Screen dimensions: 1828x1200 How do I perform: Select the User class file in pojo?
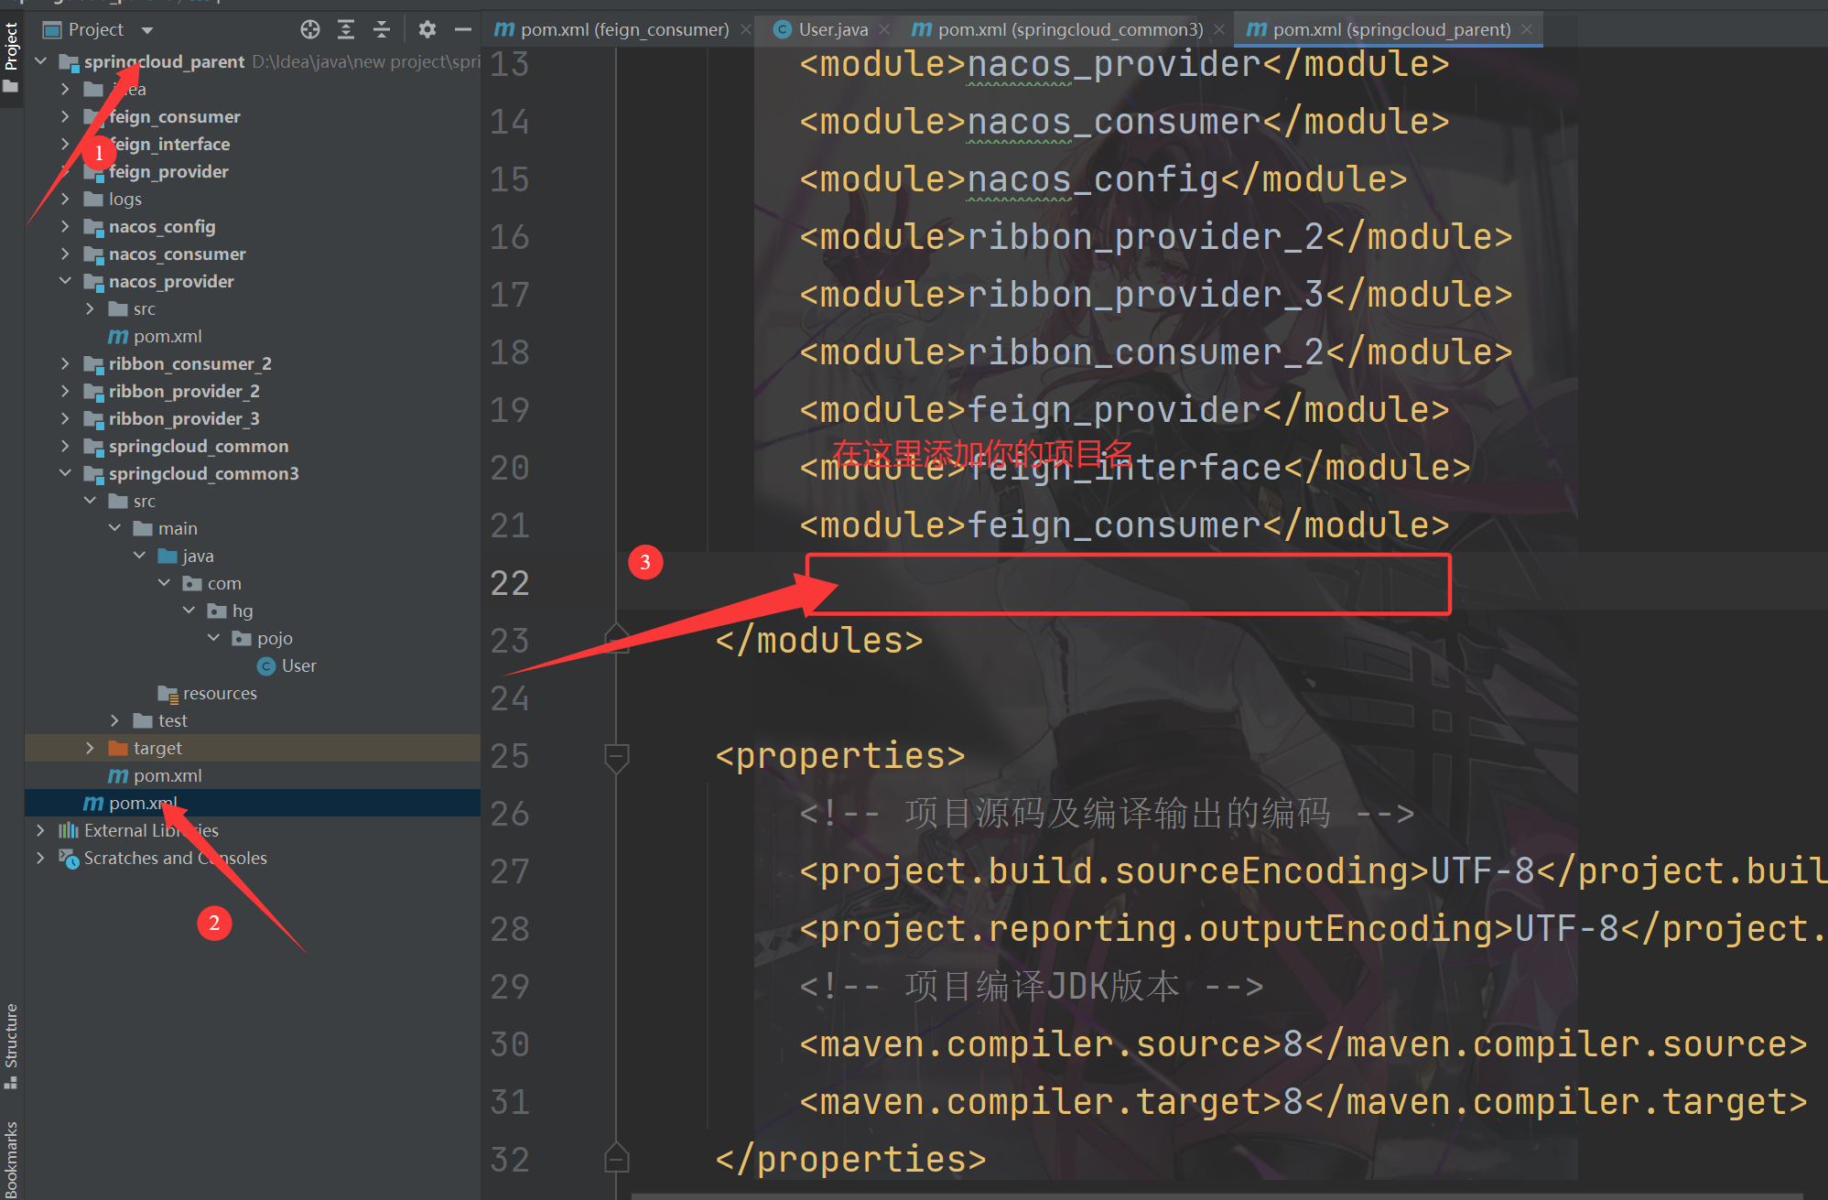coord(297,665)
